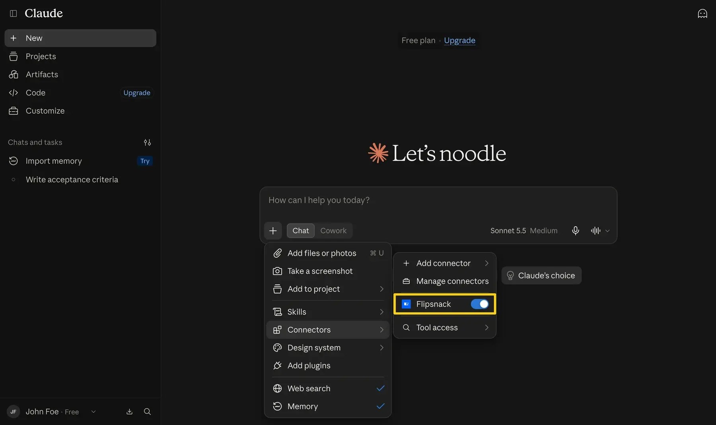Click the Try button for Import memory
Screen dimensions: 716x425
[145, 161]
